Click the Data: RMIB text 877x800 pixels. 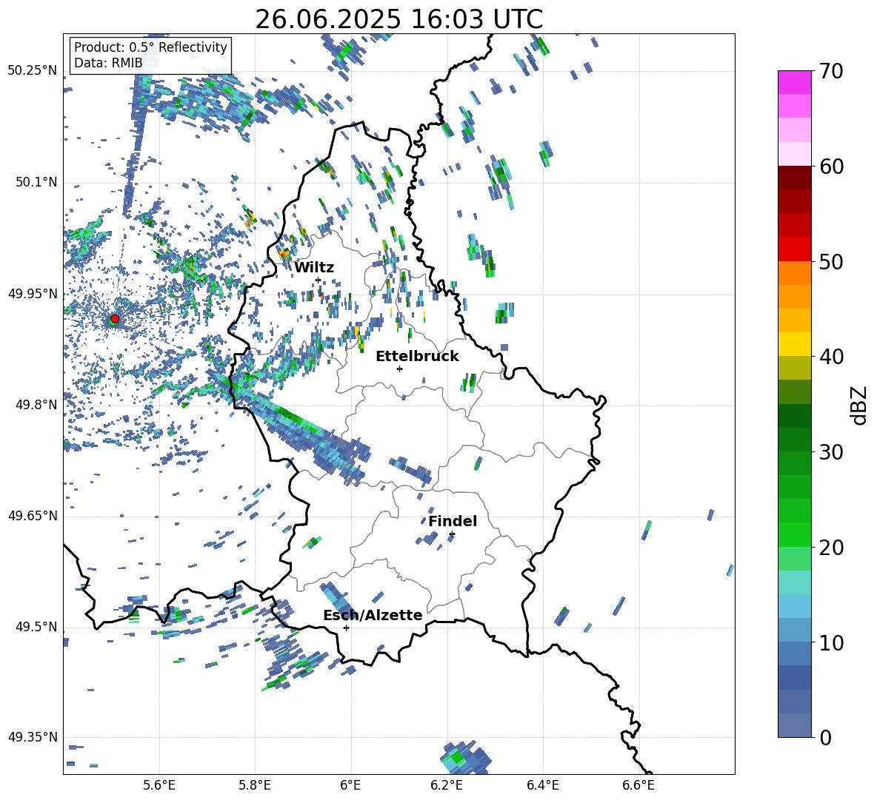pos(108,63)
